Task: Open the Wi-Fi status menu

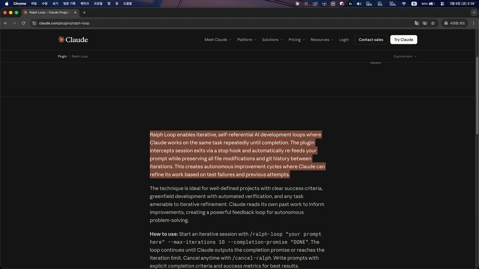Action: coord(404,4)
